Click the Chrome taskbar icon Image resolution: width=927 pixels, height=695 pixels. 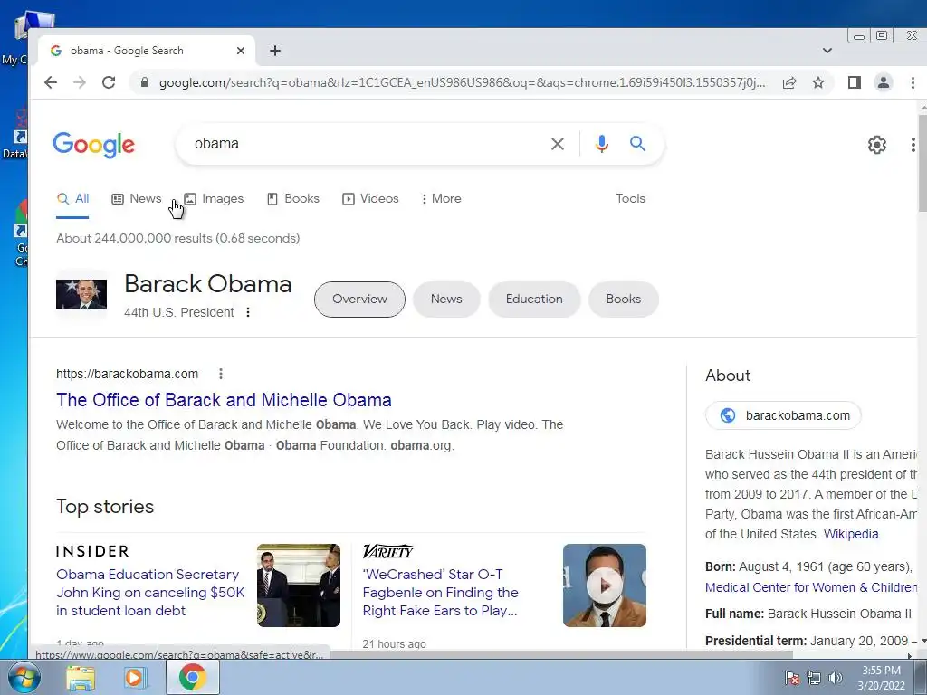click(192, 678)
